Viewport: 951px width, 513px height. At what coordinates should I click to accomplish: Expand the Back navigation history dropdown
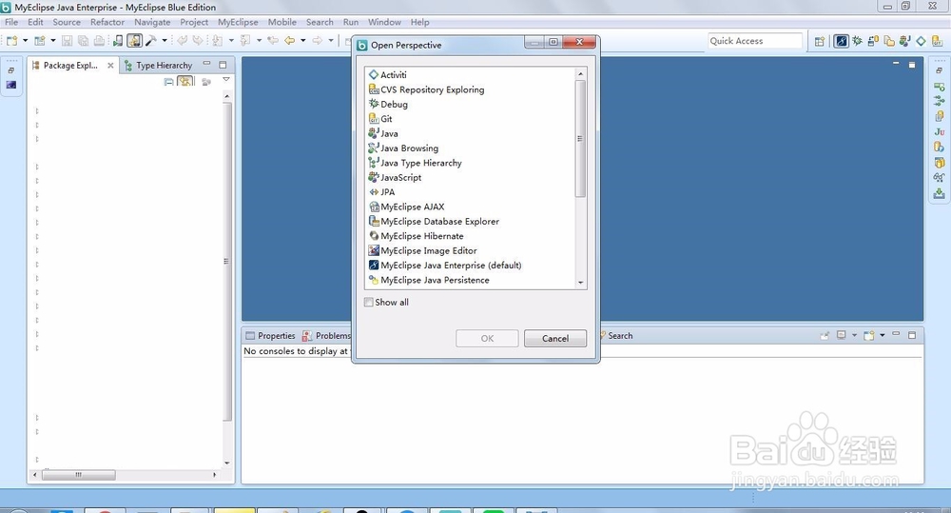[302, 41]
